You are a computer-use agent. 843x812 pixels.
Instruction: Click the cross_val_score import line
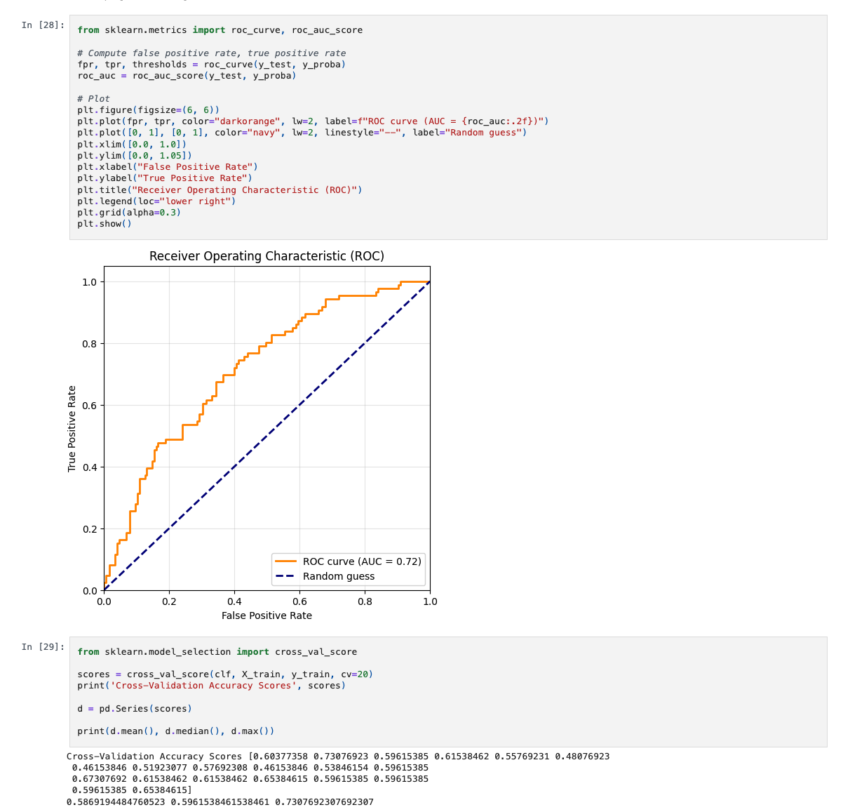click(217, 652)
